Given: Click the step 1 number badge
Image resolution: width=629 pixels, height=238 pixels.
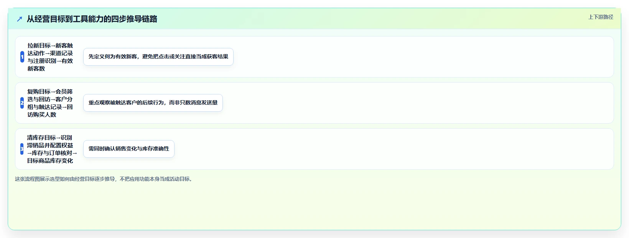Looking at the screenshot, I should coord(22,57).
